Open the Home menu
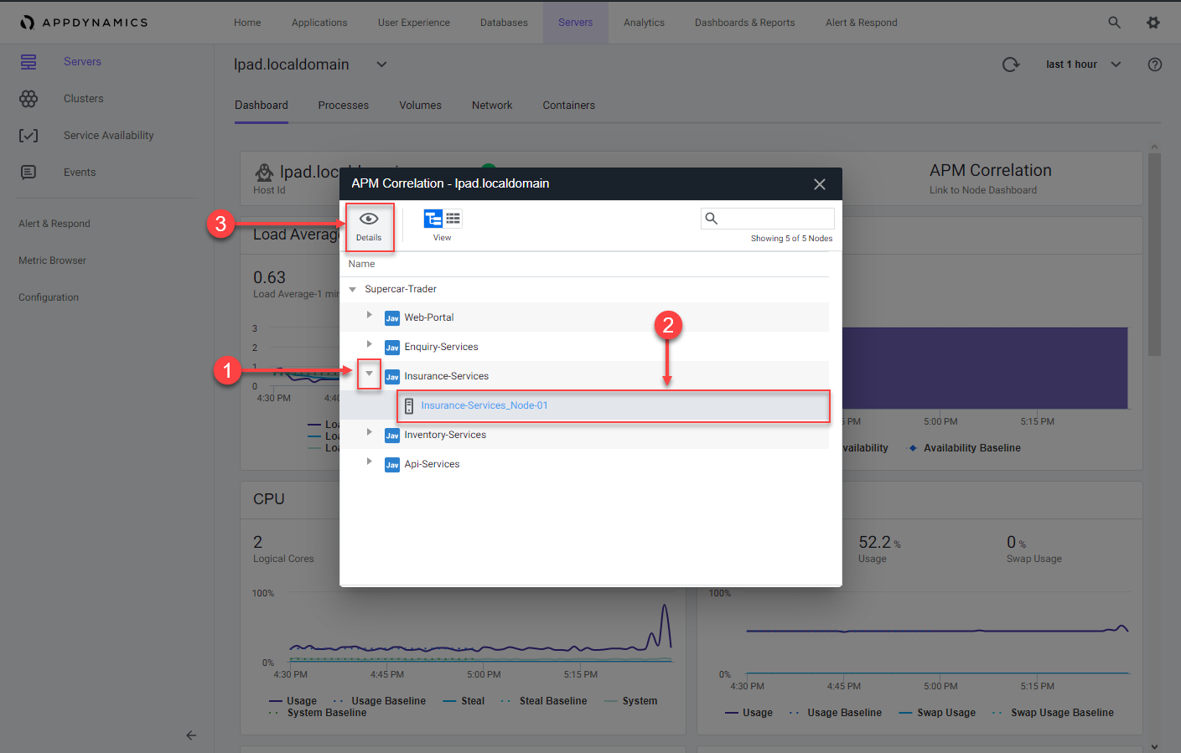 [247, 23]
